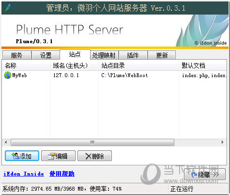
Task: Open the 使用帮助 help link
Action: coord(62,174)
